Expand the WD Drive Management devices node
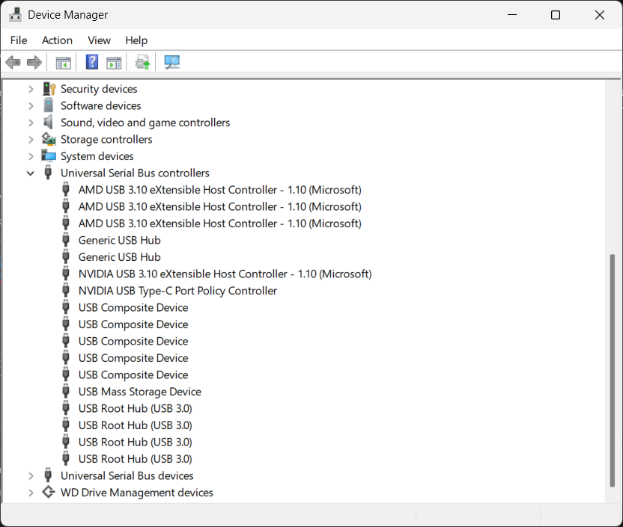Viewport: 623px width, 527px height. point(31,493)
